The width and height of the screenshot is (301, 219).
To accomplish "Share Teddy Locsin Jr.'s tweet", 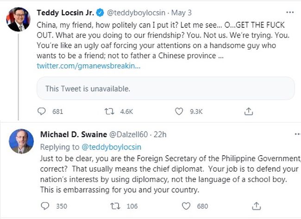I will coord(248,111).
